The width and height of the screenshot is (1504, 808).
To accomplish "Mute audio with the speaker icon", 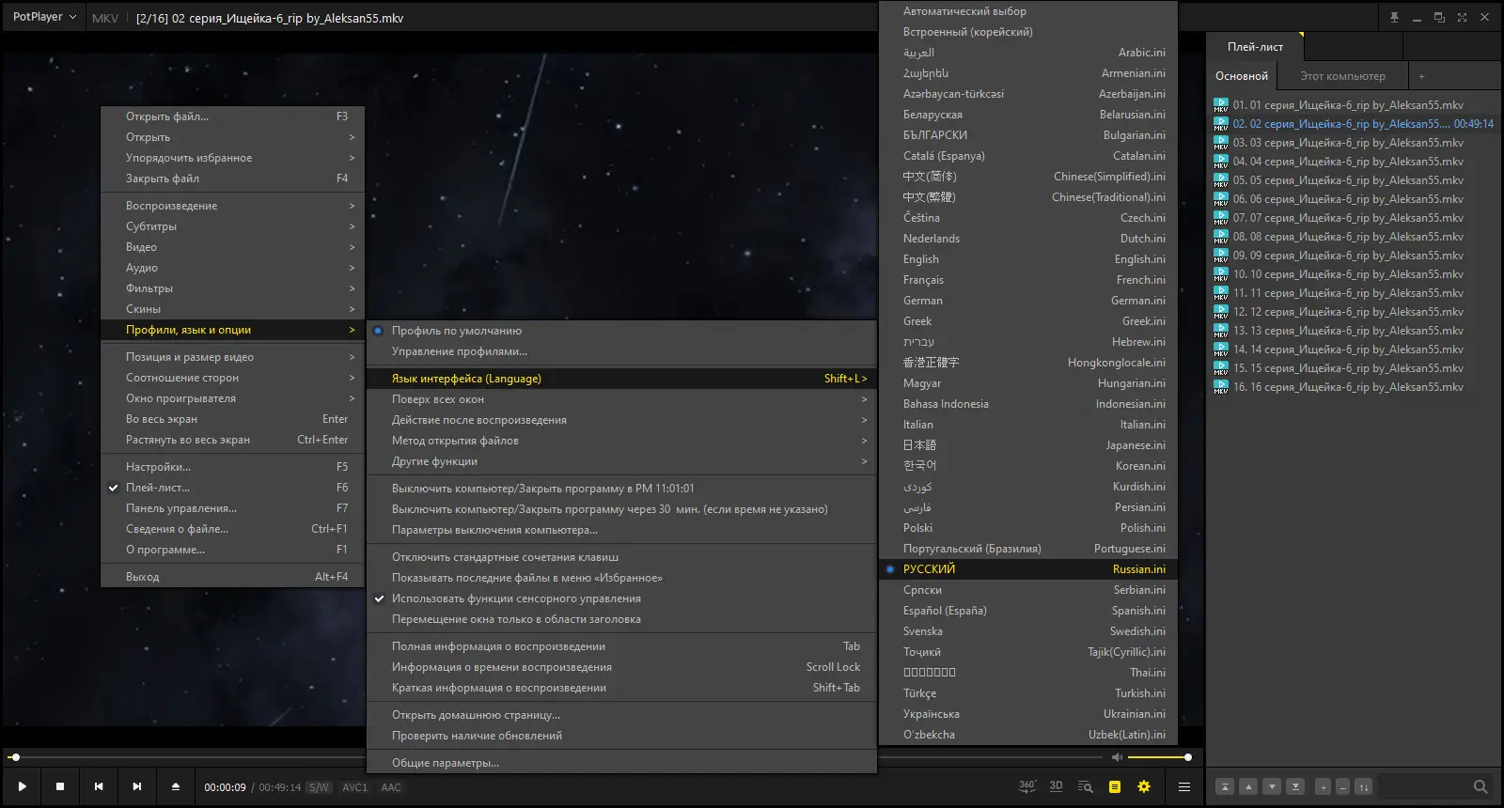I will click(x=1117, y=757).
